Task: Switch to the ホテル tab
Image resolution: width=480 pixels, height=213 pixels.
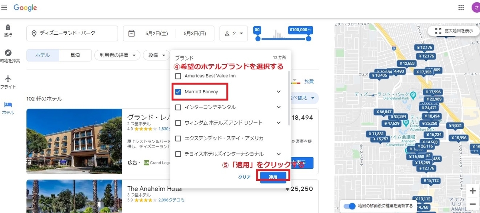Action: point(43,55)
